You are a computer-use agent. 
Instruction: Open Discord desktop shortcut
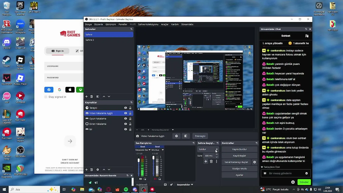7,44
